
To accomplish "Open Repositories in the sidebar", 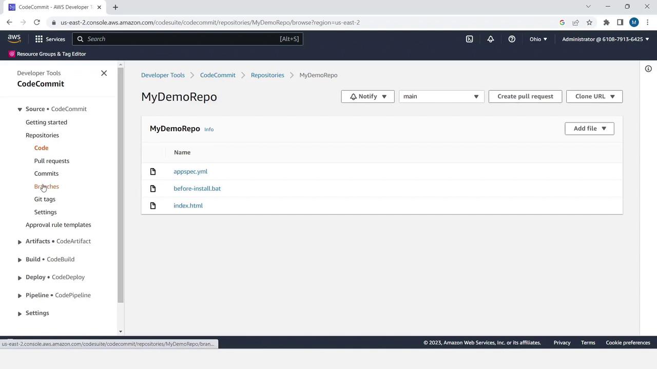I will tap(42, 135).
